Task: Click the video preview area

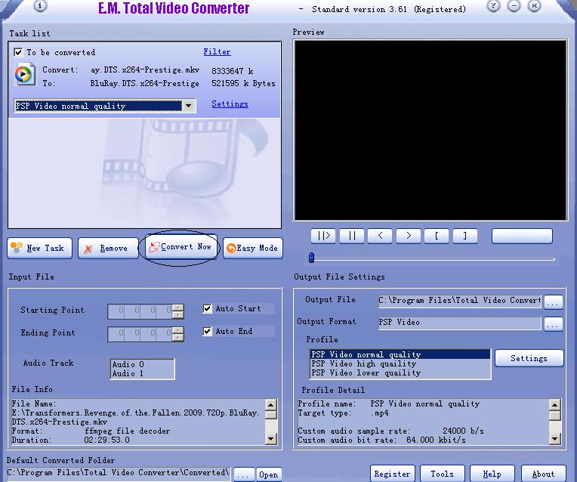Action: coord(430,131)
